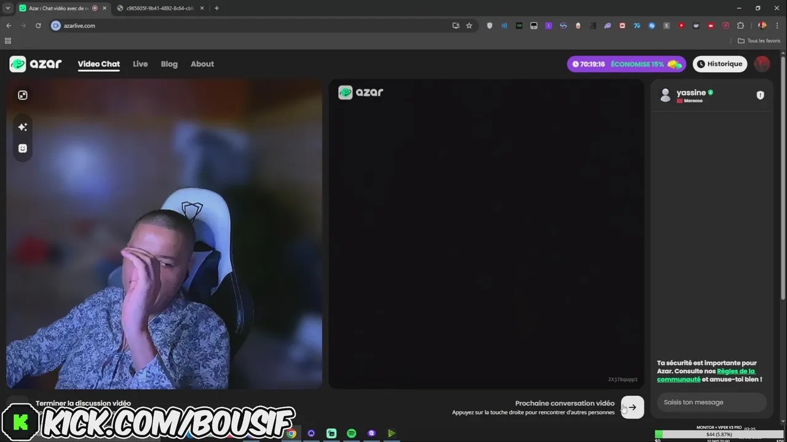
Task: Click the layout switch icon on the video
Action: point(23,95)
